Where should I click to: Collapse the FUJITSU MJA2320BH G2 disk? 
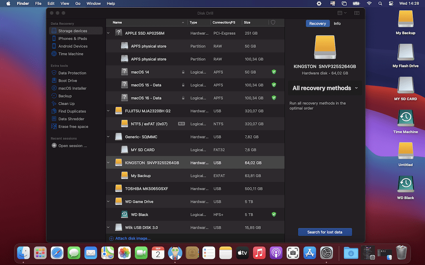108,111
